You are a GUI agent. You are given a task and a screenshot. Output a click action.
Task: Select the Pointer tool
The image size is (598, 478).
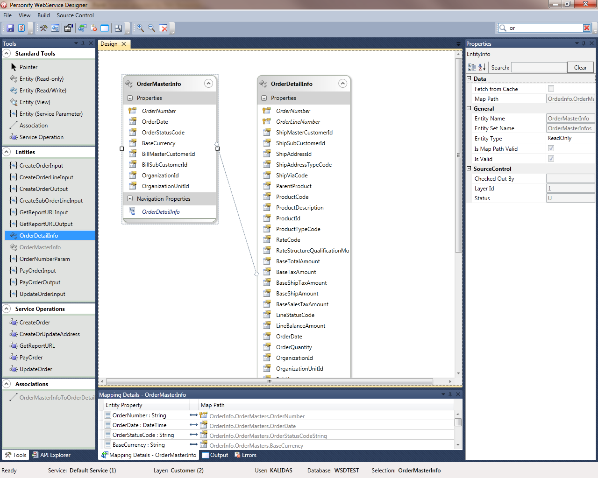click(28, 67)
